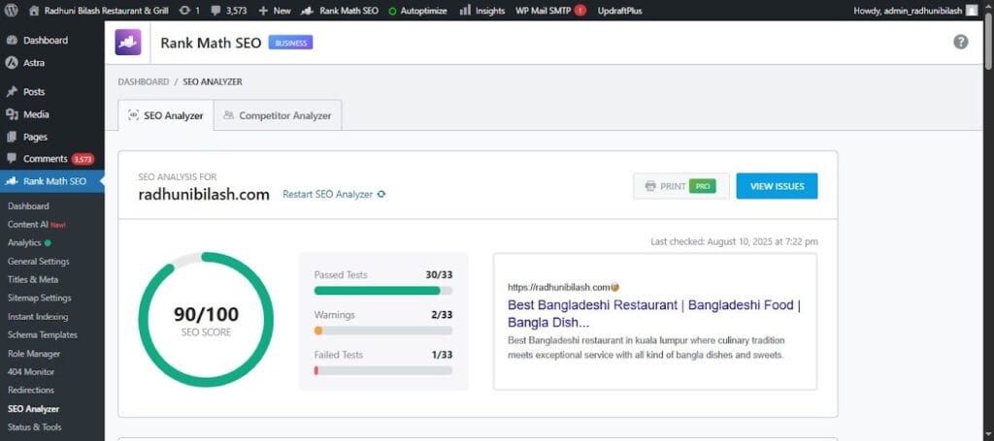Click the Comments icon in sidebar
This screenshot has width=994, height=441.
point(12,159)
